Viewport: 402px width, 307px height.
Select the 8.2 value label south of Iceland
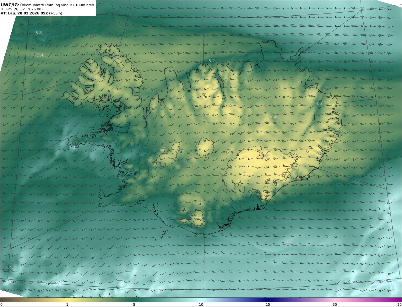(289, 241)
